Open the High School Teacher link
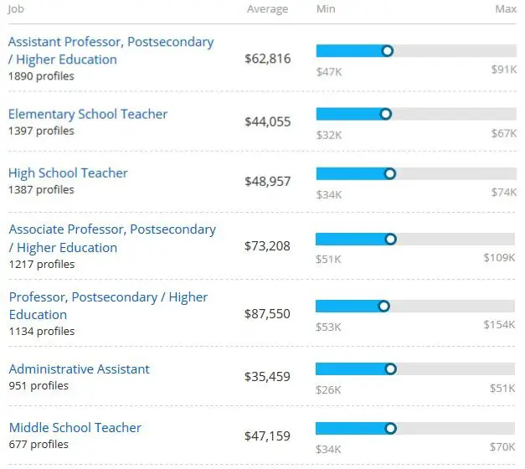The height and width of the screenshot is (469, 525). [x=68, y=173]
